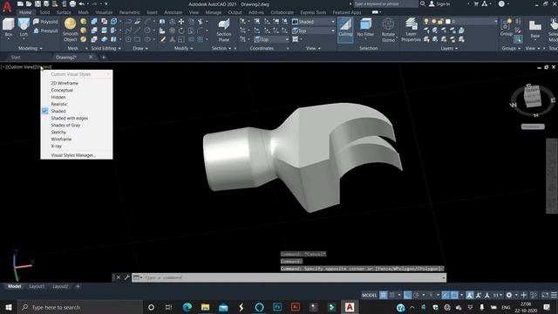Toggle polar tracking in status bar
Screen dimensions: 558x314
(416, 295)
